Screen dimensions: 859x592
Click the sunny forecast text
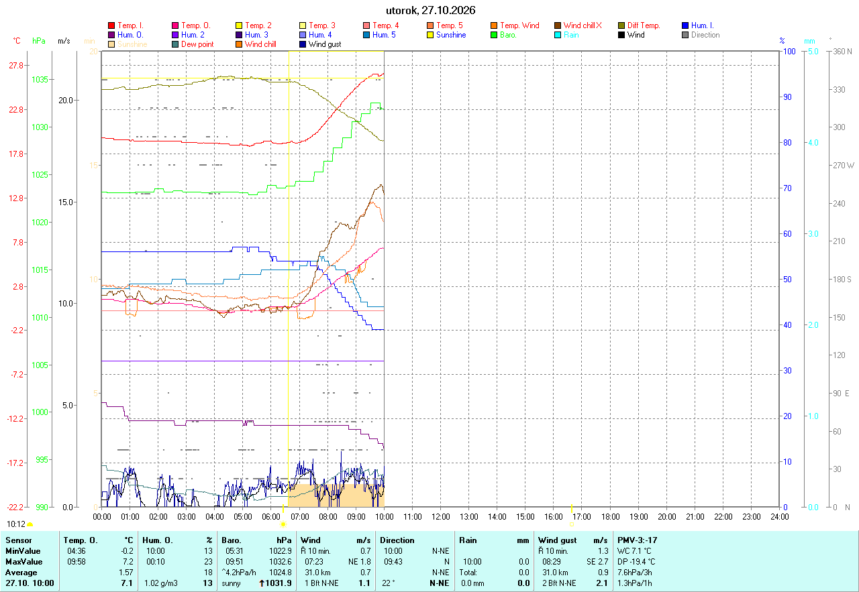pos(232,583)
